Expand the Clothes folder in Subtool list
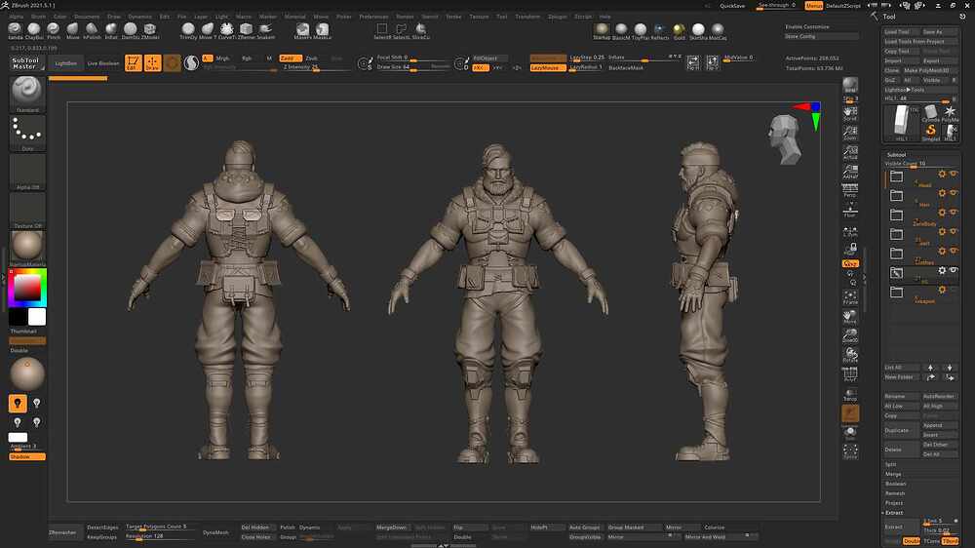This screenshot has height=548, width=975. pos(896,254)
